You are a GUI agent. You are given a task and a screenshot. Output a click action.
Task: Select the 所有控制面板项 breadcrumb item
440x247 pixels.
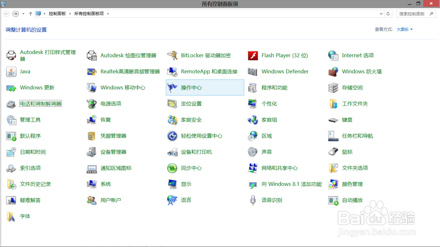pyautogui.click(x=89, y=14)
